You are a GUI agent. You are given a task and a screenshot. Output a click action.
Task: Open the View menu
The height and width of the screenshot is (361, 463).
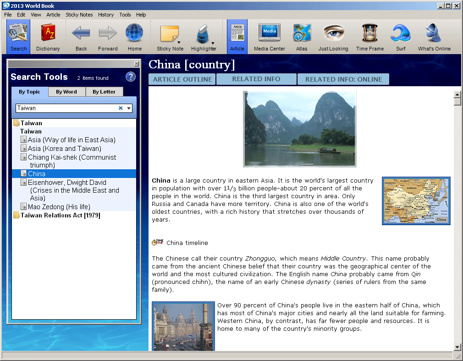coord(36,15)
